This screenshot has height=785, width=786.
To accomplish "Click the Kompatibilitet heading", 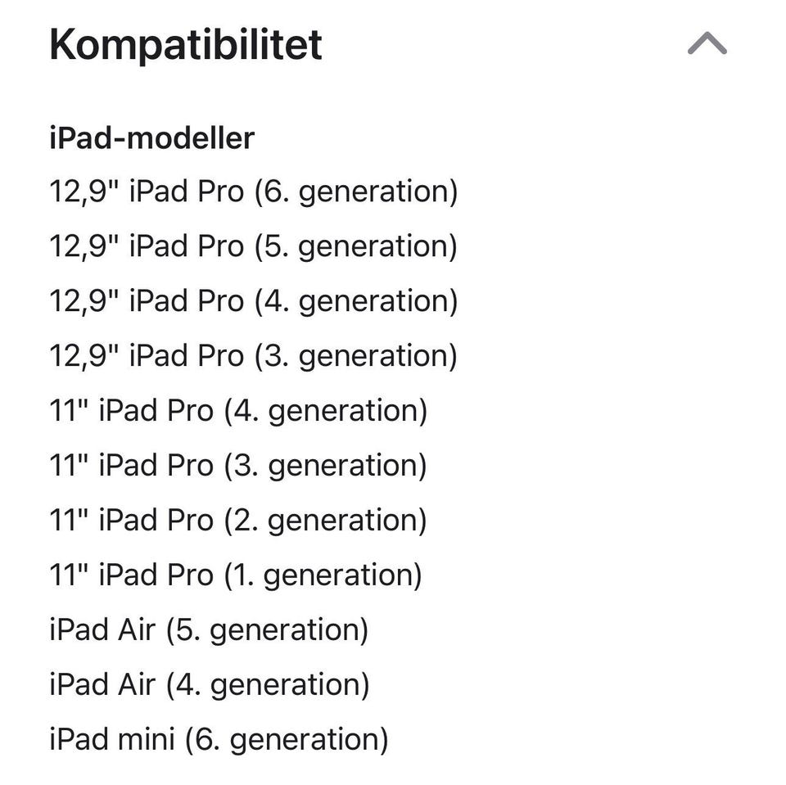I will pyautogui.click(x=186, y=45).
